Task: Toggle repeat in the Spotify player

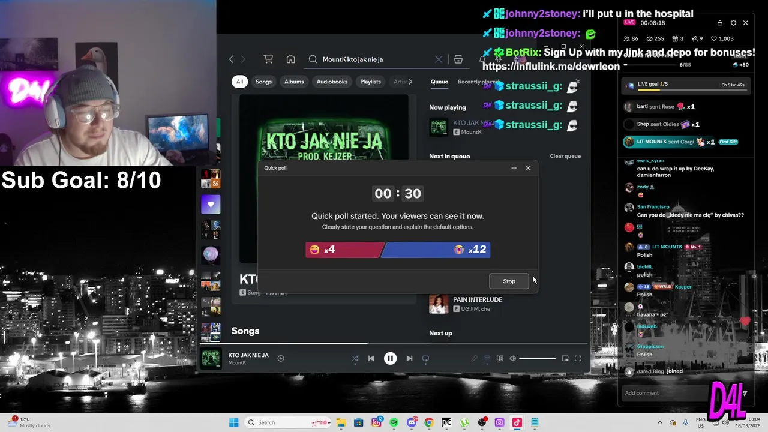Action: tap(425, 358)
